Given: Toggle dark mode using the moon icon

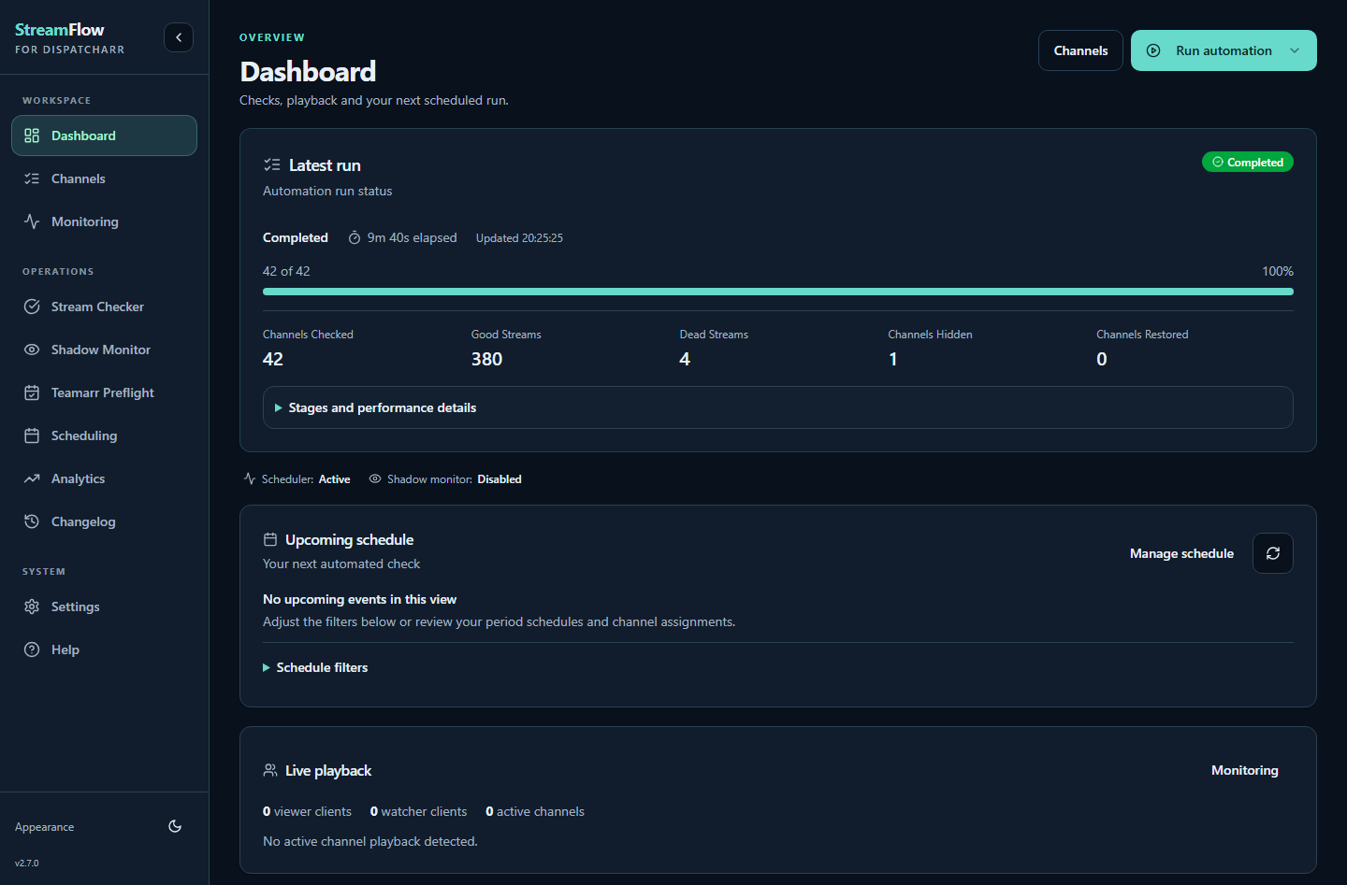Looking at the screenshot, I should pyautogui.click(x=175, y=826).
